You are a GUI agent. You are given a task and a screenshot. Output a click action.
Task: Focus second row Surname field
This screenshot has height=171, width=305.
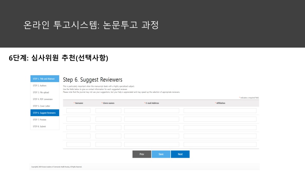click(78, 119)
